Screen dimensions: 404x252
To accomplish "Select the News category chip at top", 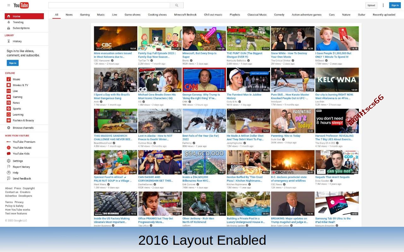I will (x=69, y=14).
